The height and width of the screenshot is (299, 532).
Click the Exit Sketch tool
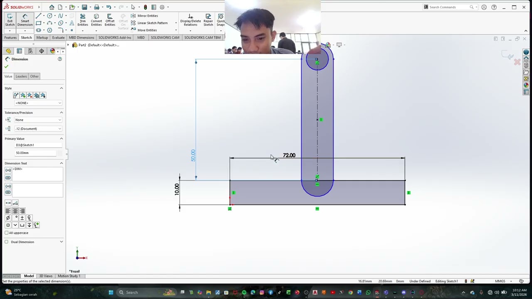click(x=10, y=20)
